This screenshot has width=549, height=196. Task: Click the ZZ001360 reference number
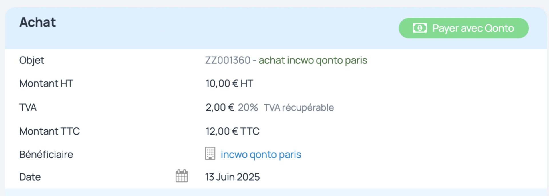pyautogui.click(x=228, y=60)
